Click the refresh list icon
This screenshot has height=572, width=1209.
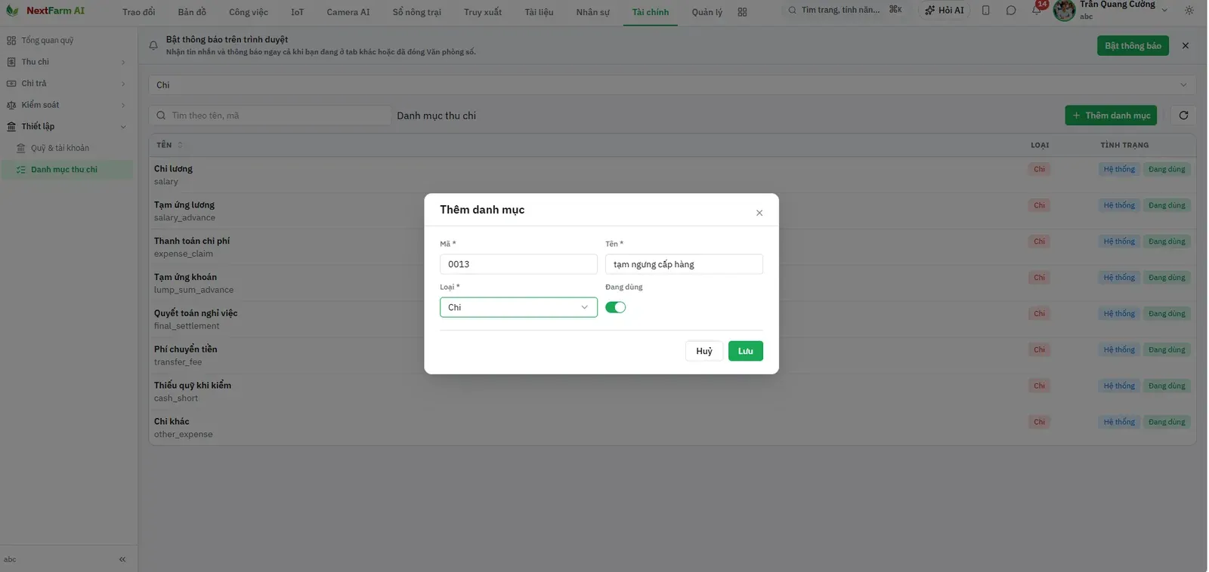[x=1183, y=115]
